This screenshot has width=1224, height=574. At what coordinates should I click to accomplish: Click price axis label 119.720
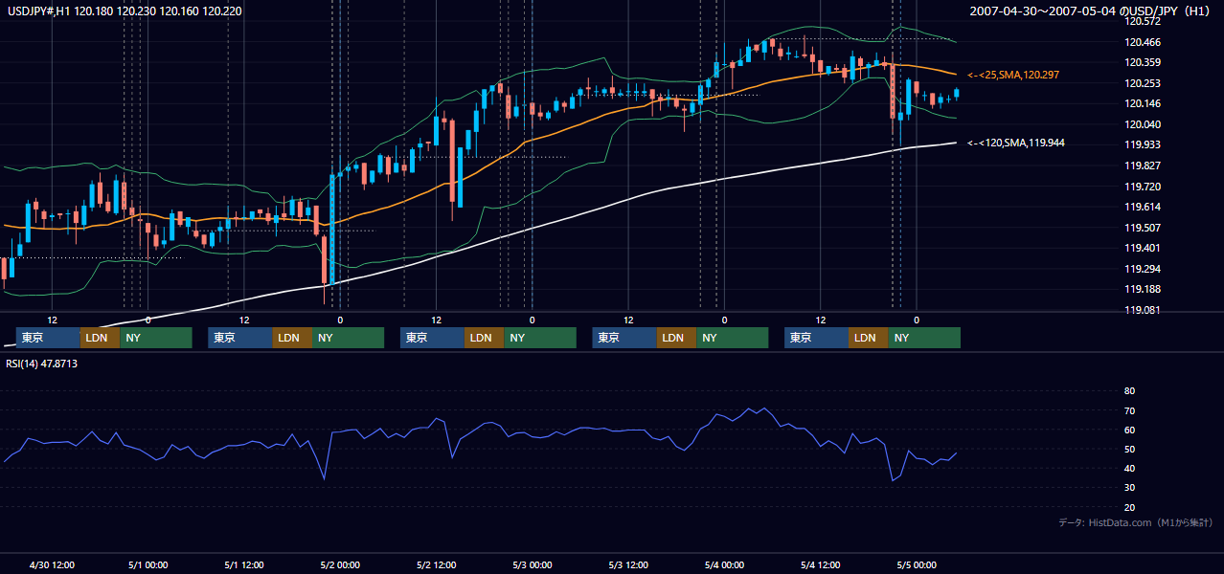tap(1145, 187)
